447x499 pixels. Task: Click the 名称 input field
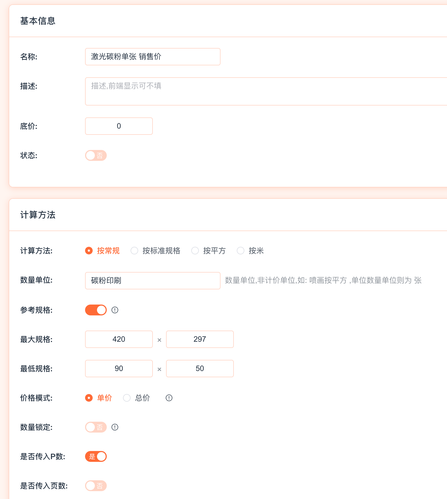coord(153,57)
